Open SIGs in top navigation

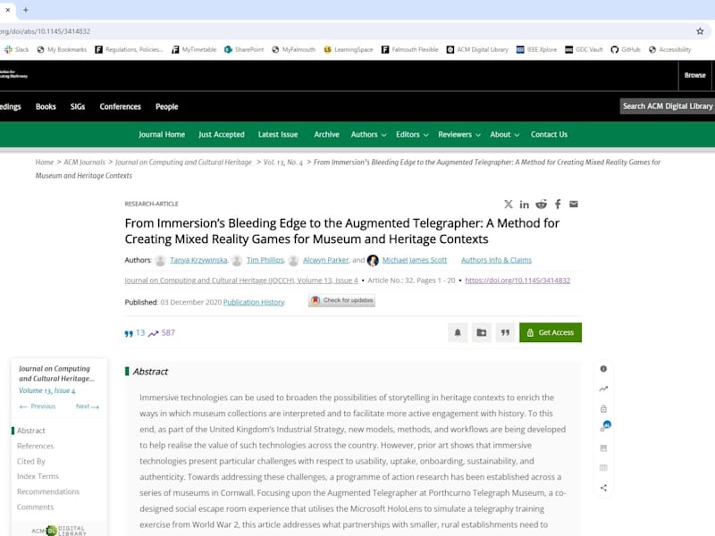tap(78, 106)
